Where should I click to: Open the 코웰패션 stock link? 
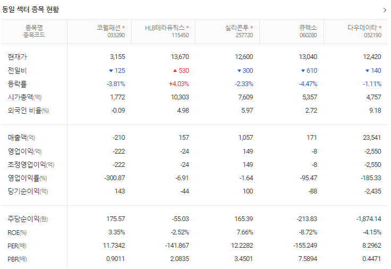pyautogui.click(x=108, y=28)
